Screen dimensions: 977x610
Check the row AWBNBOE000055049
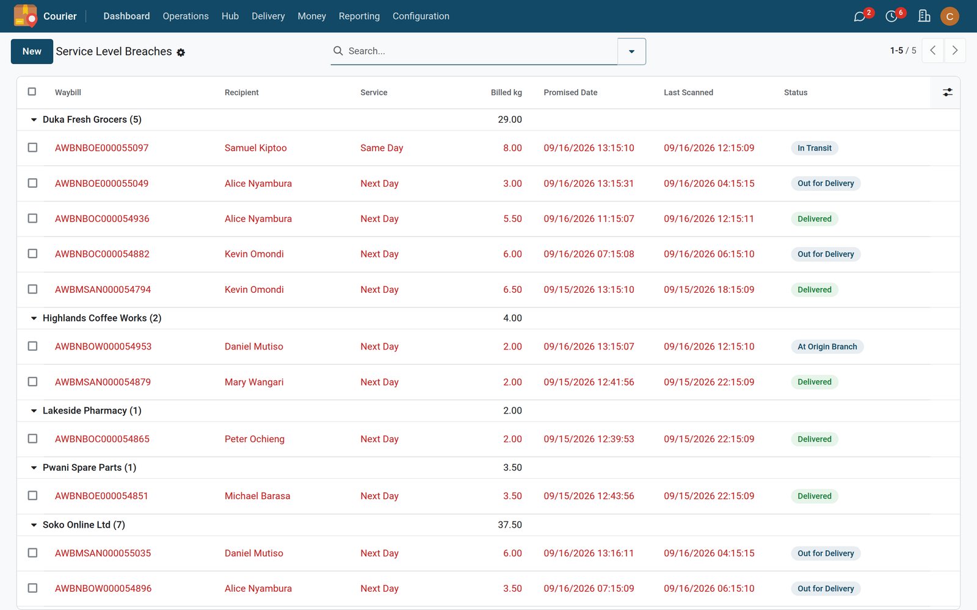[32, 183]
